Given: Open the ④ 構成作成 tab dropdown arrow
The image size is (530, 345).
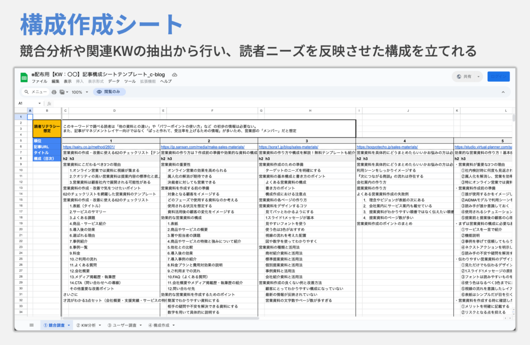Looking at the screenshot, I should 174,325.
